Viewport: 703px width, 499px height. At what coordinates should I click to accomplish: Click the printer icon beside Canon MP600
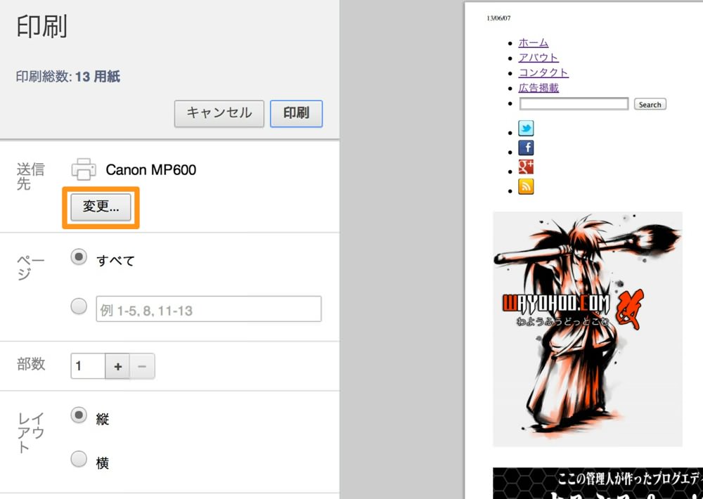(84, 169)
